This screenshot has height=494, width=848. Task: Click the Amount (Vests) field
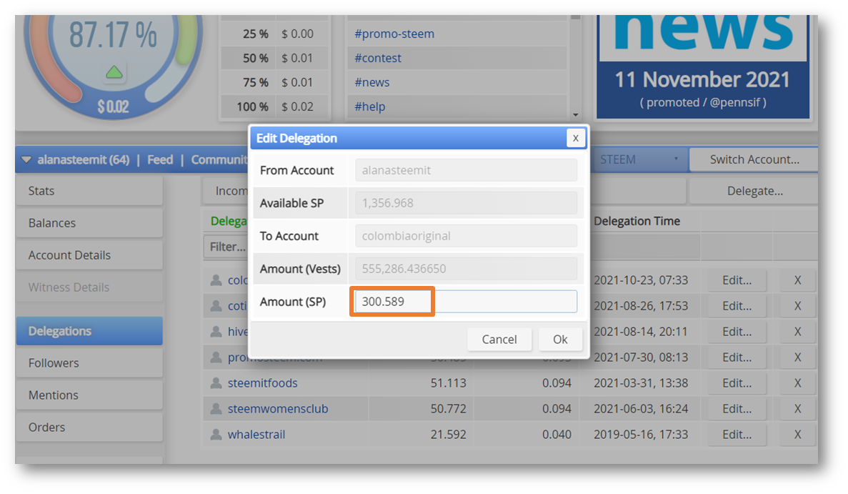466,269
